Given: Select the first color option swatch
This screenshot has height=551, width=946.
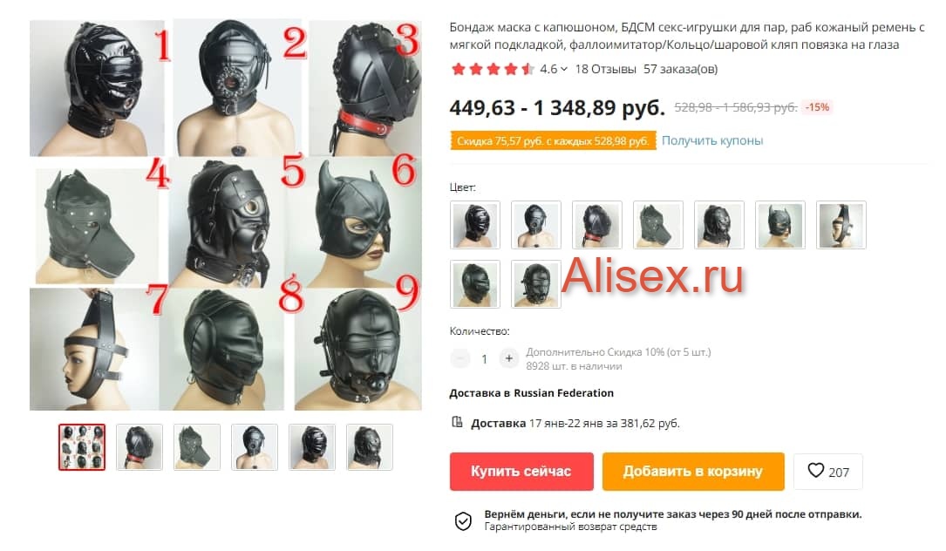Looking at the screenshot, I should click(475, 225).
